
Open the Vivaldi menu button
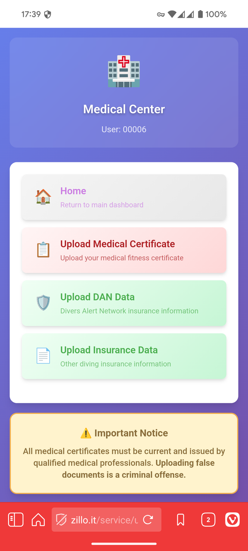(x=232, y=520)
